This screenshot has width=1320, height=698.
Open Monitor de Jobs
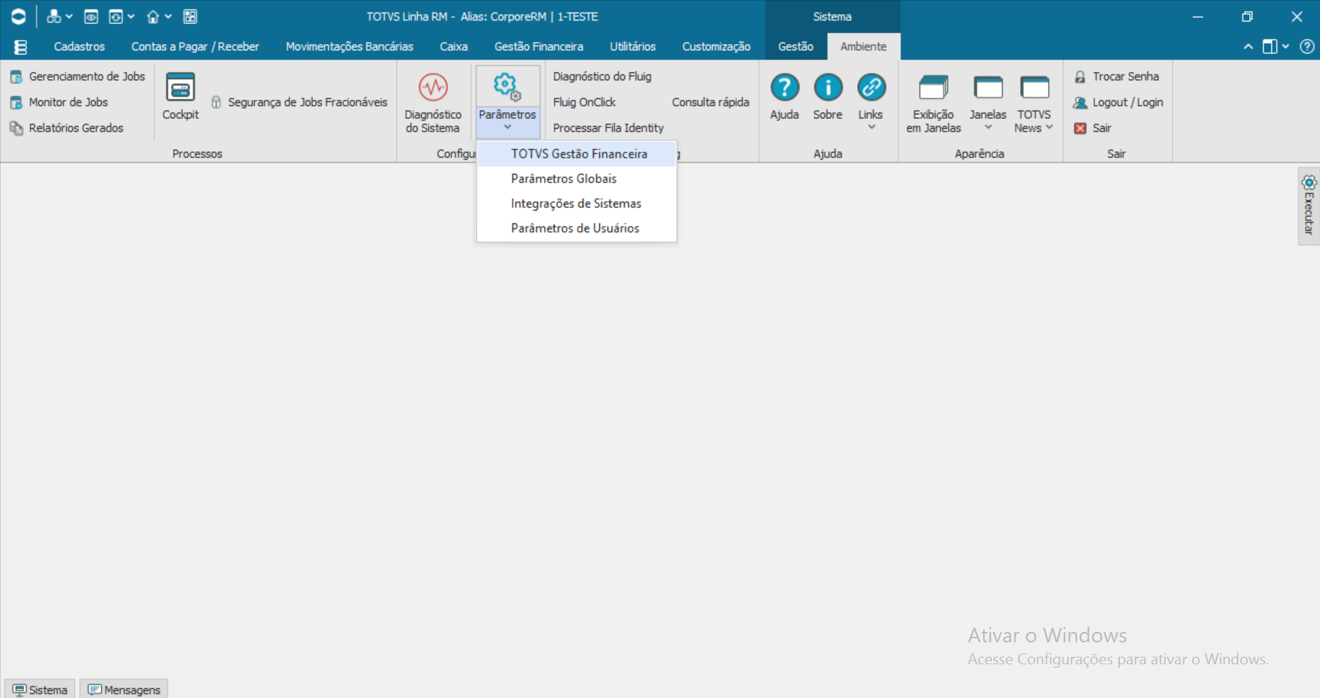59,102
